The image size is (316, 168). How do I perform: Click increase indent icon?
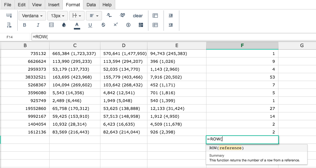(x=171, y=15)
